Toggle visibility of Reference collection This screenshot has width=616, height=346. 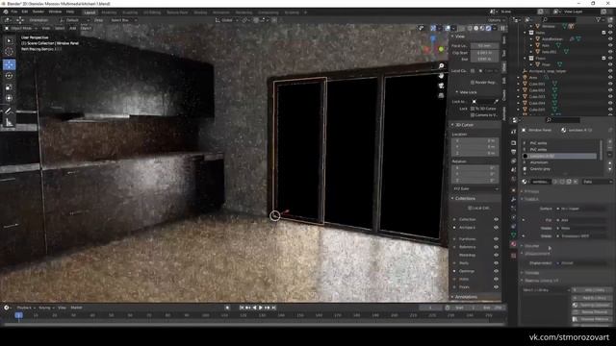[x=497, y=247]
